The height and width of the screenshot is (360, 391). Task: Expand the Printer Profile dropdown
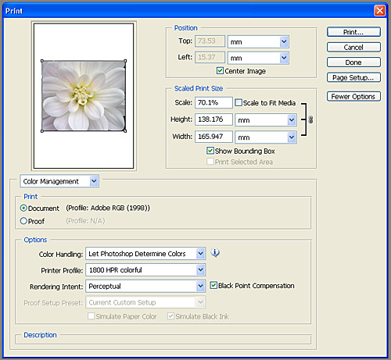tap(145, 270)
